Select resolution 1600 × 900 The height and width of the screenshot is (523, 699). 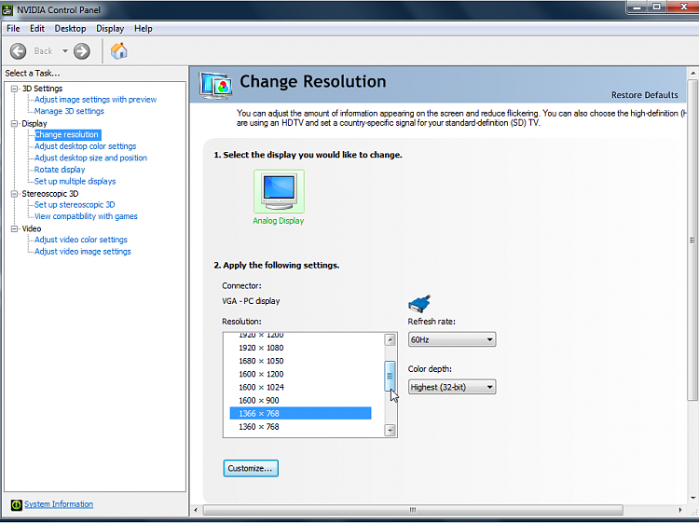coord(300,400)
